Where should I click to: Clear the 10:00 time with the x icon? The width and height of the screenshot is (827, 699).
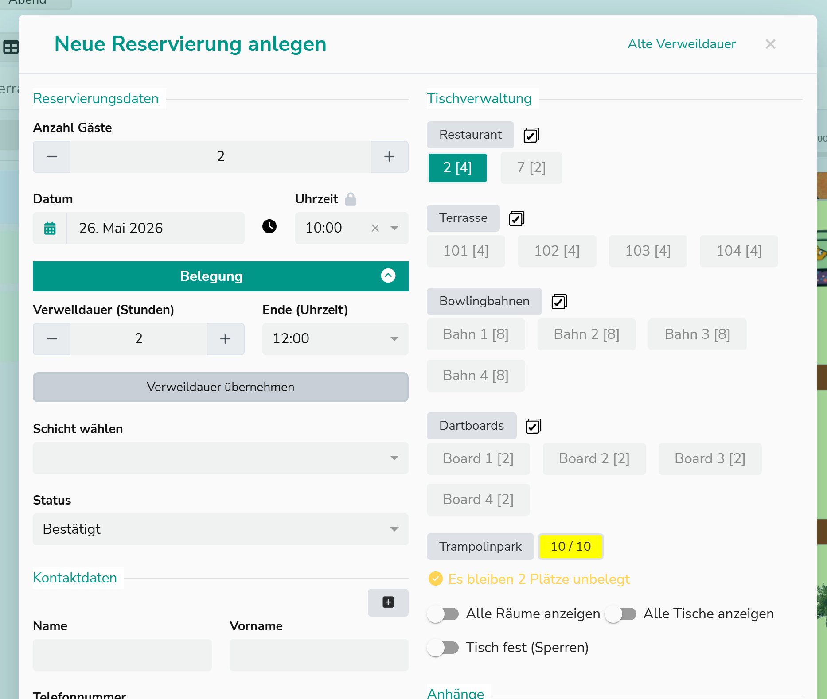tap(375, 228)
